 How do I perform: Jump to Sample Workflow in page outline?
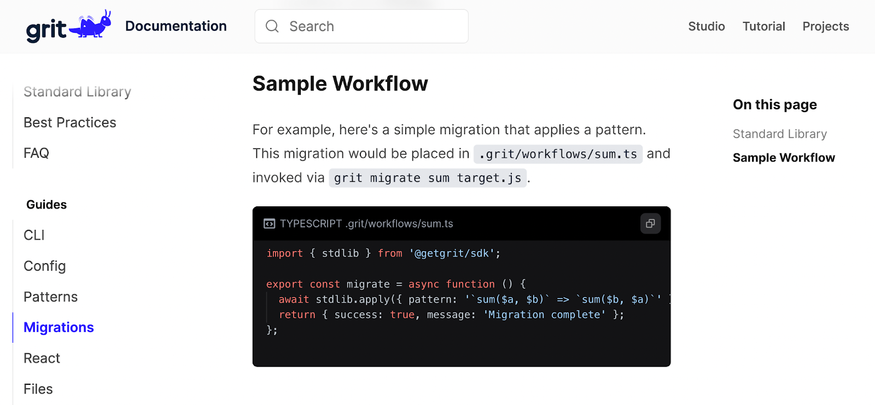(x=784, y=158)
